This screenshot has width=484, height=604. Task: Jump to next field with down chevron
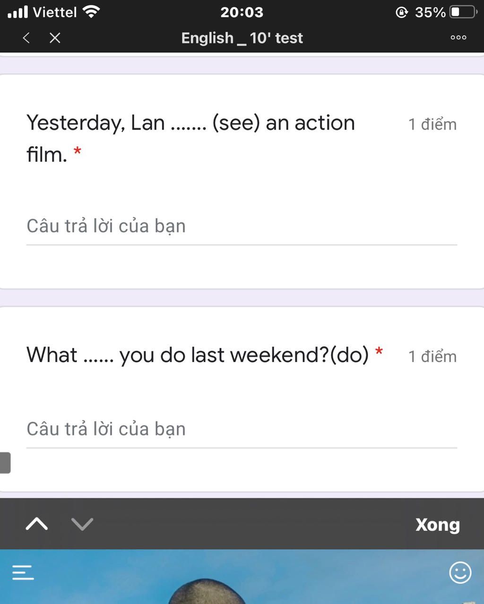pos(82,524)
